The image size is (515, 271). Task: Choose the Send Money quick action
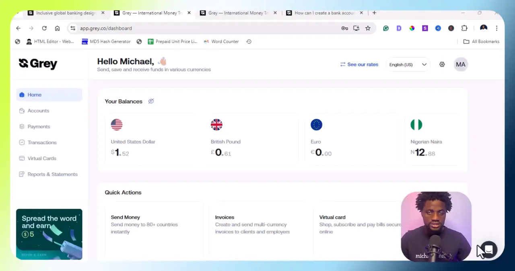154,231
